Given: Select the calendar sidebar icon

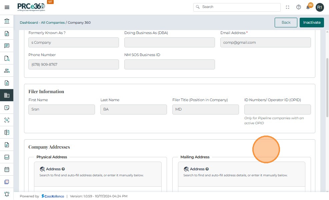Looking at the screenshot, I should [7, 169].
